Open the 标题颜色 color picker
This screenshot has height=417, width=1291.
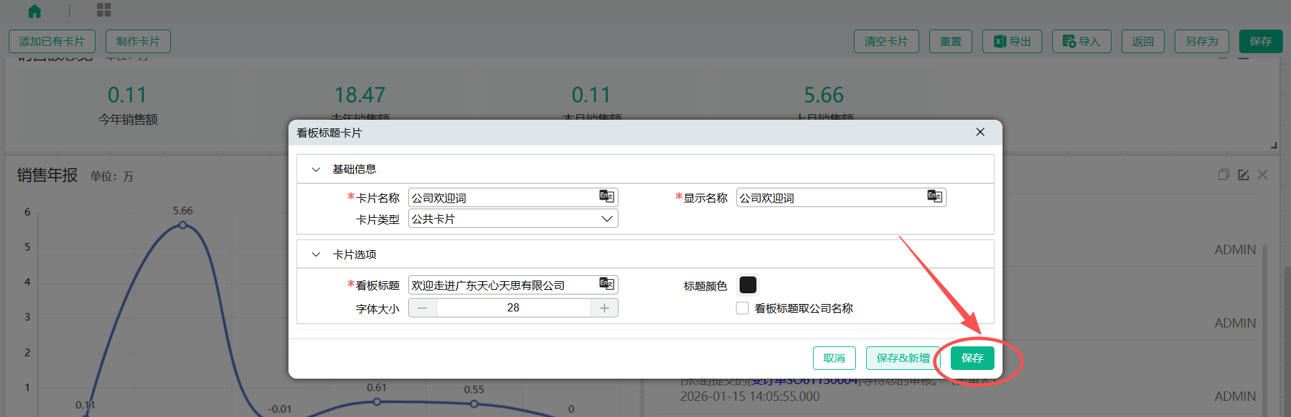click(x=748, y=285)
